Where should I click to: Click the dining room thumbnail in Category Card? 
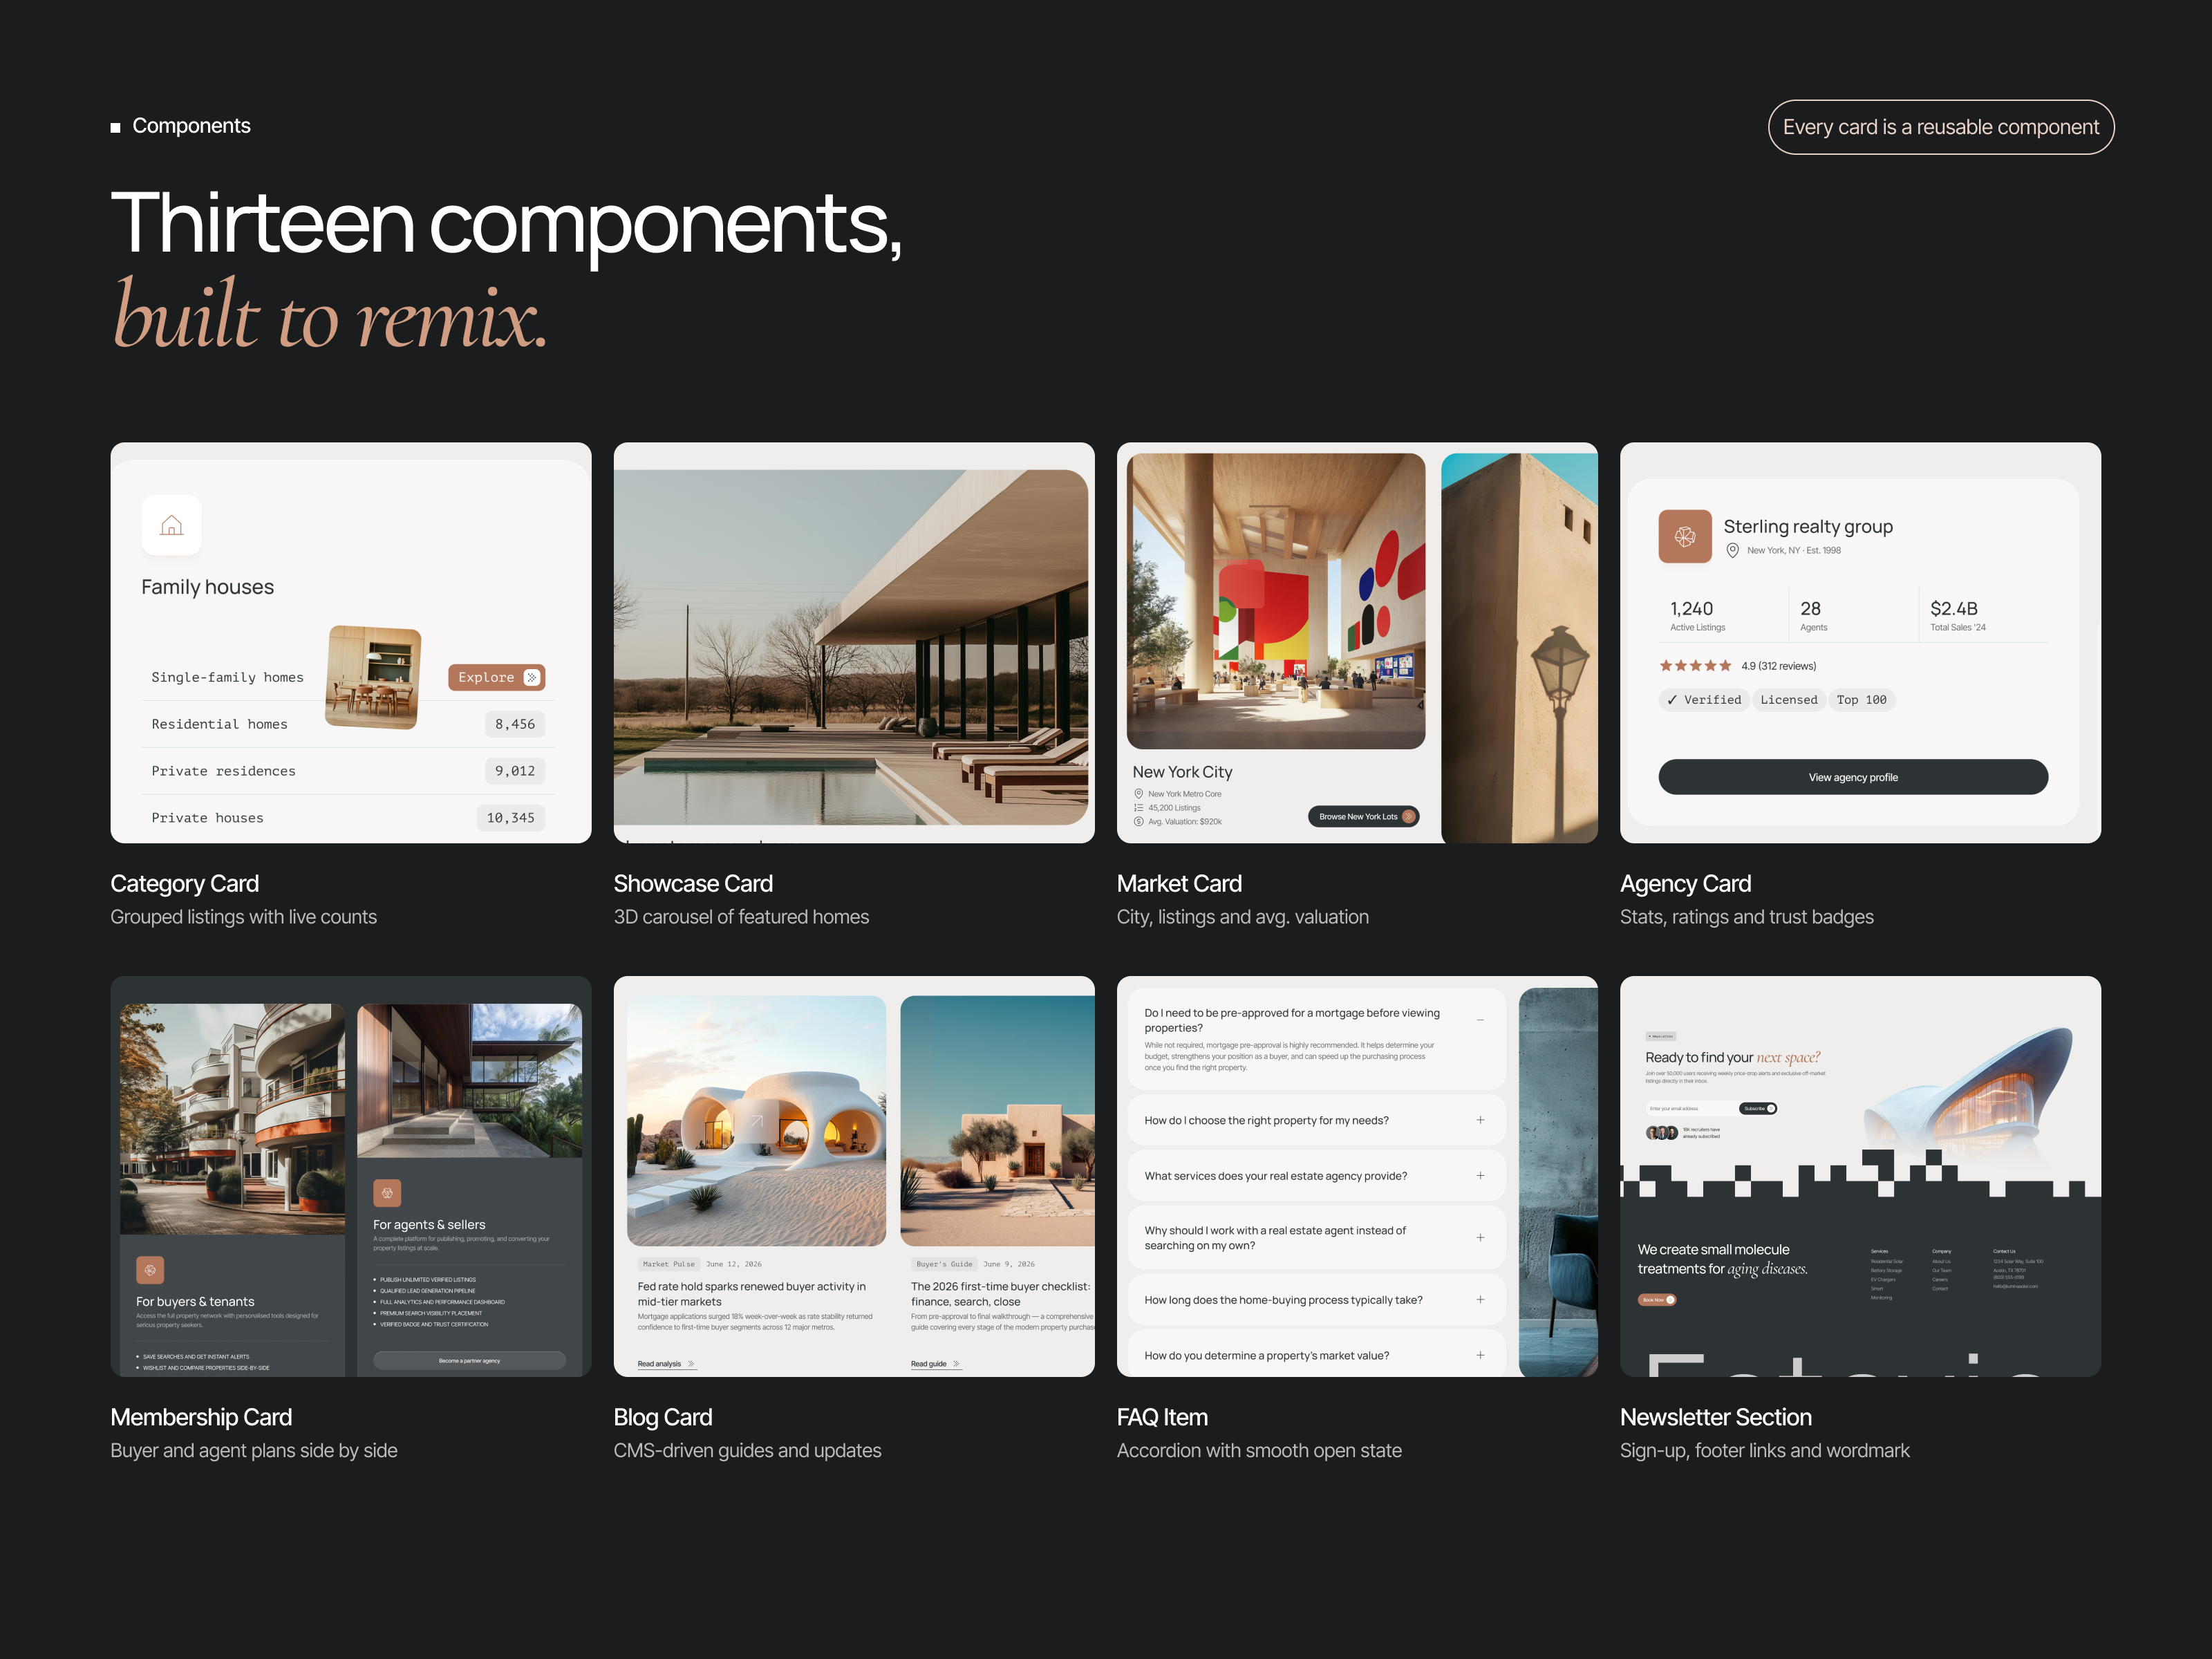click(x=373, y=677)
